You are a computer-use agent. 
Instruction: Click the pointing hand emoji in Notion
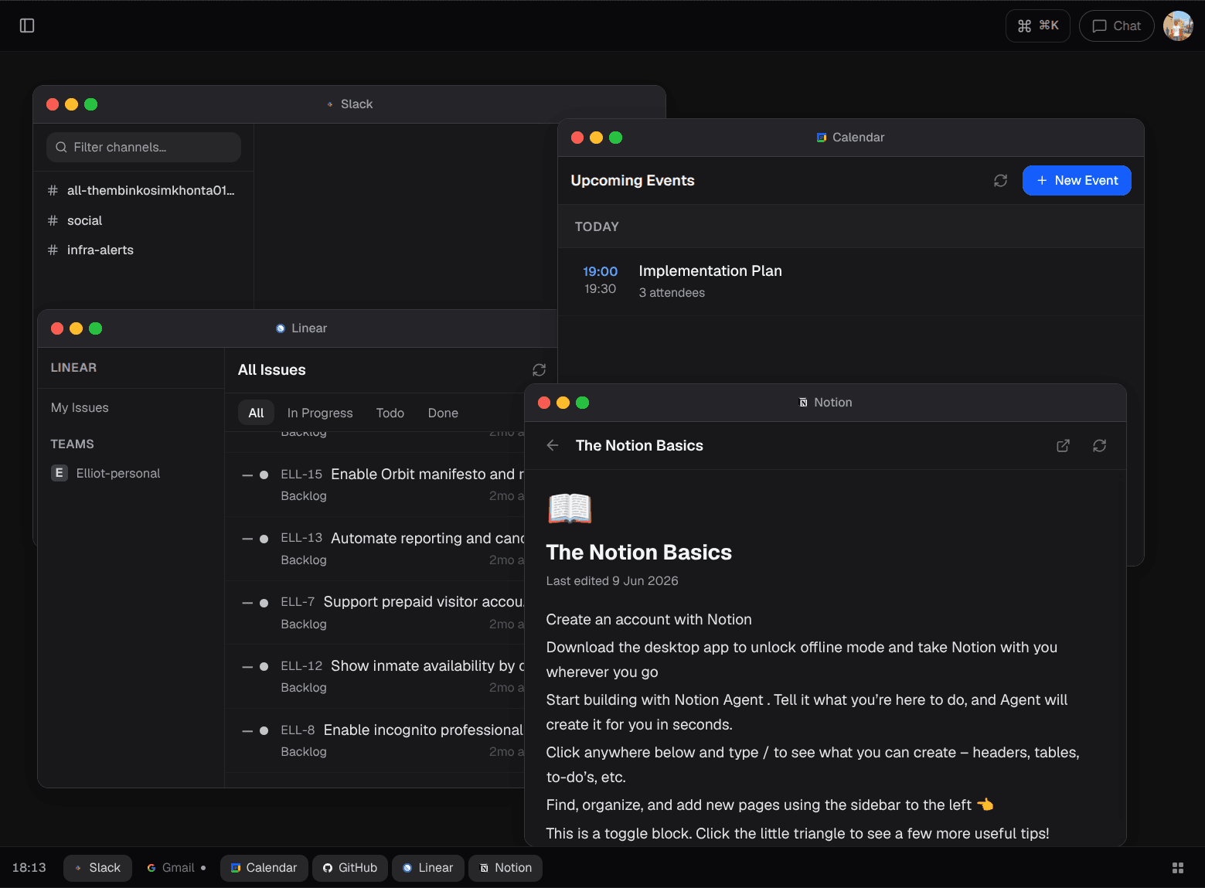click(985, 805)
